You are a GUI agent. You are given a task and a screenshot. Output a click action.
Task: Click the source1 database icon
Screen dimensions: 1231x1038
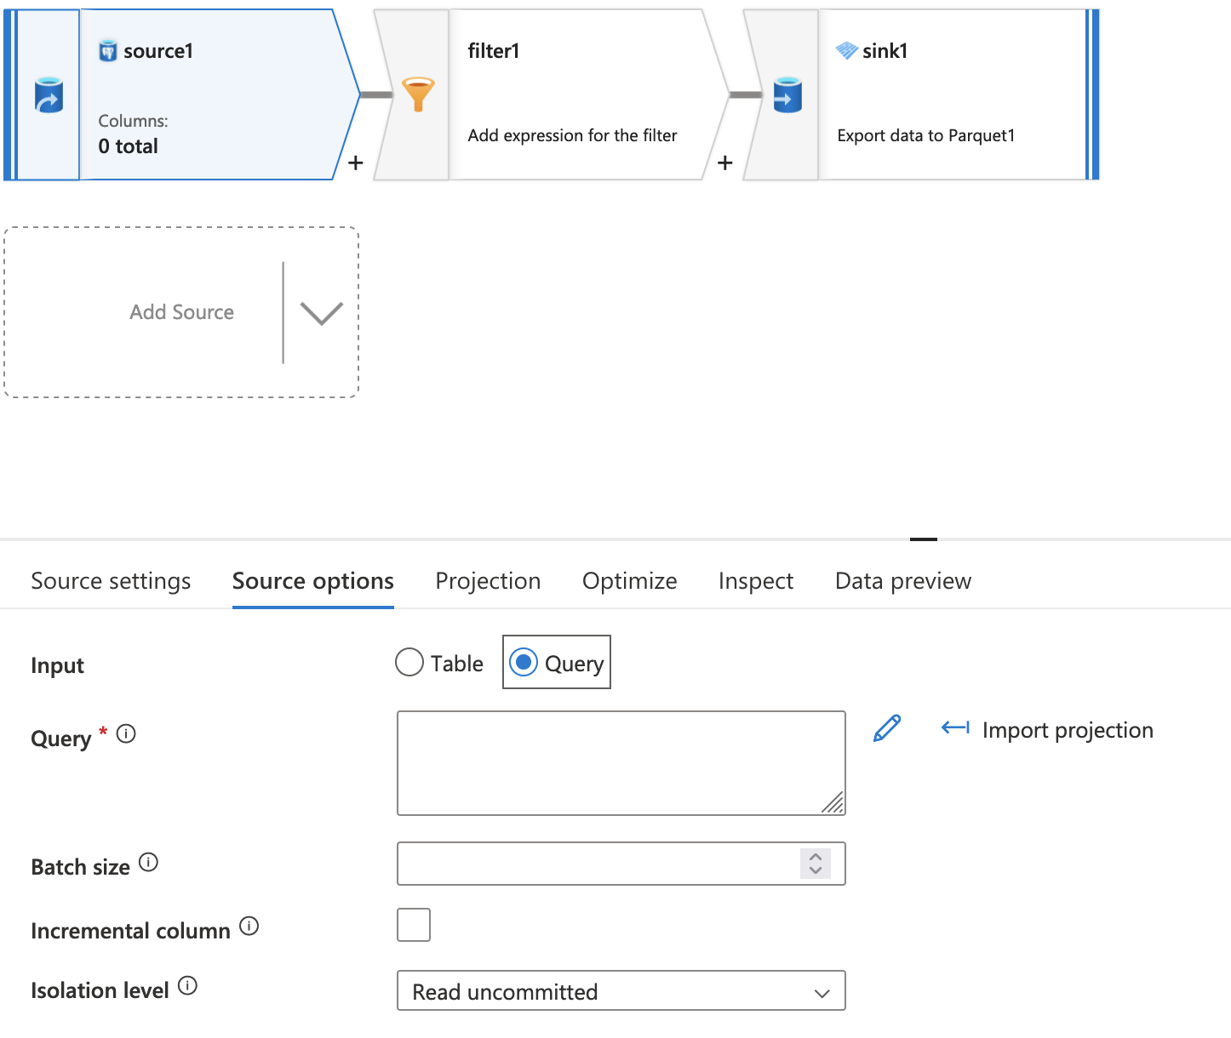49,95
